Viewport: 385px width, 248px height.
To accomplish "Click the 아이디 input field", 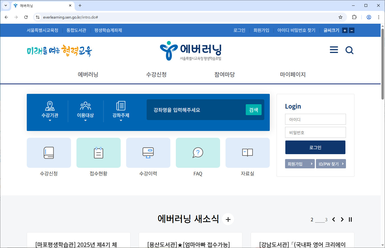I will point(315,119).
